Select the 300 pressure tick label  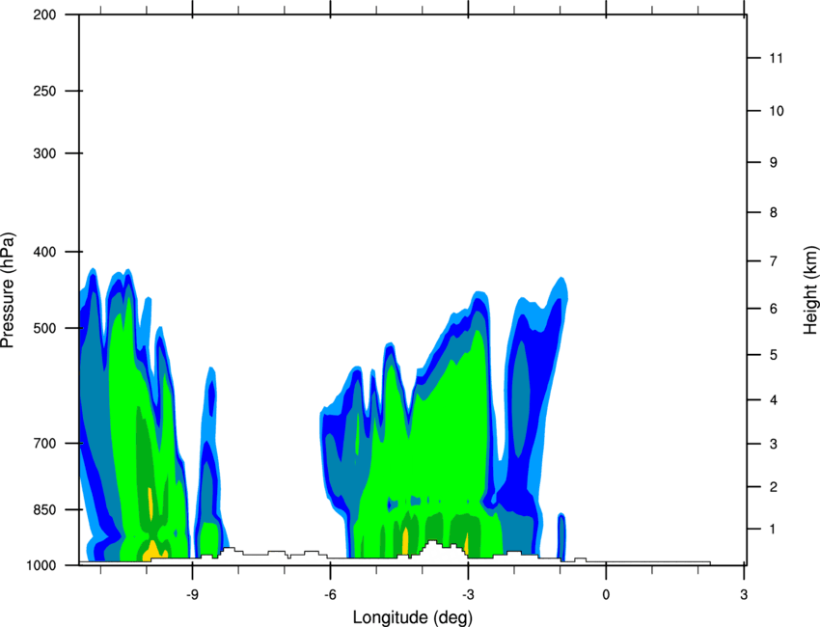coord(44,153)
